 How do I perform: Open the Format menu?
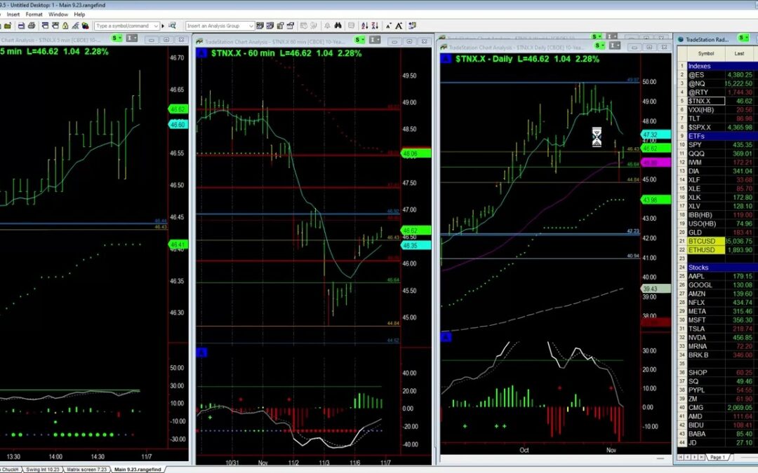coord(34,15)
